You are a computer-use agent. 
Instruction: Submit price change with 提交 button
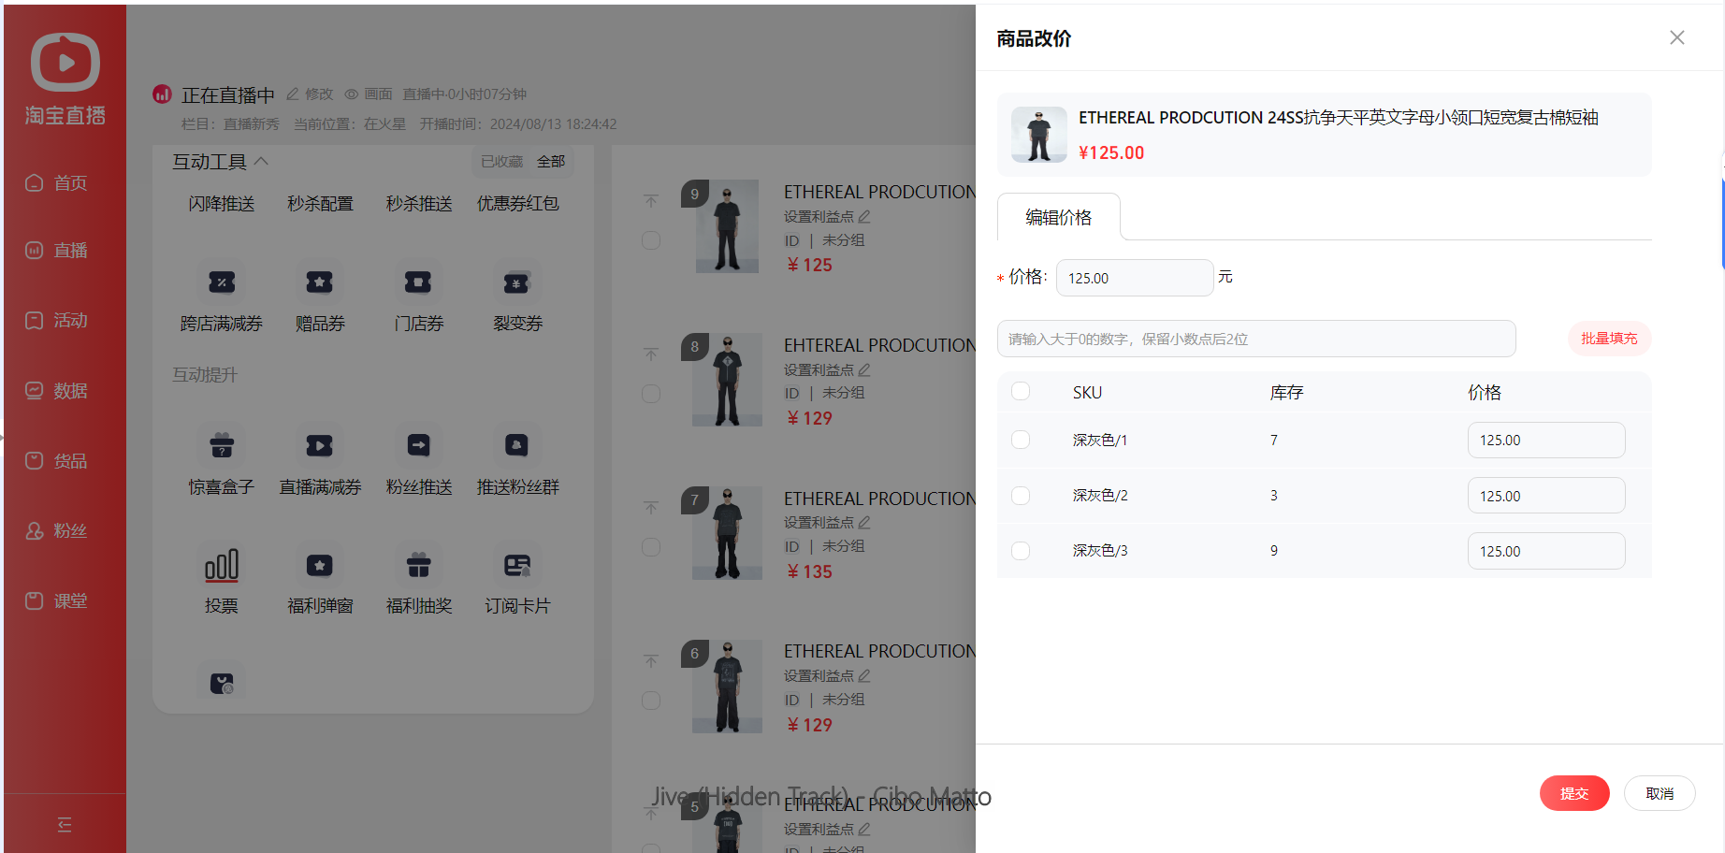coord(1574,793)
